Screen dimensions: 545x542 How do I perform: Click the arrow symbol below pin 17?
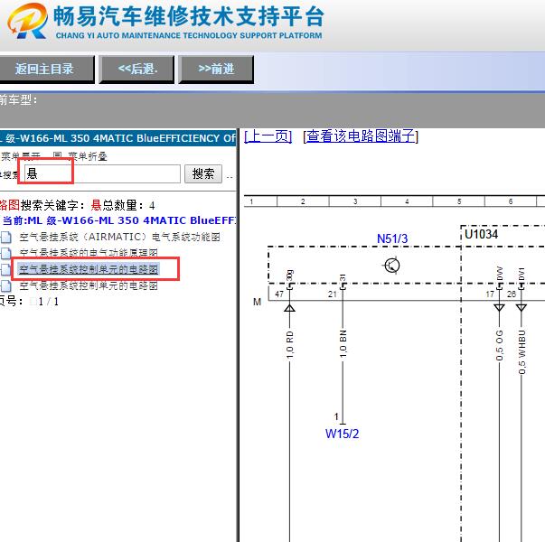[x=500, y=308]
